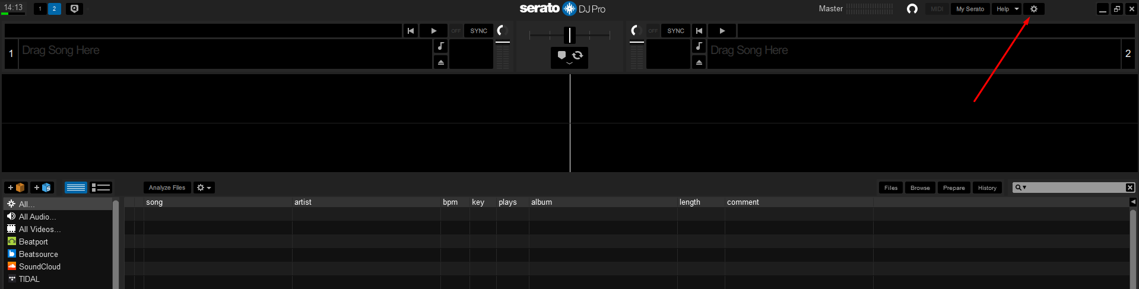Toggle SYNC on deck 1
Image resolution: width=1139 pixels, height=289 pixels.
point(478,31)
